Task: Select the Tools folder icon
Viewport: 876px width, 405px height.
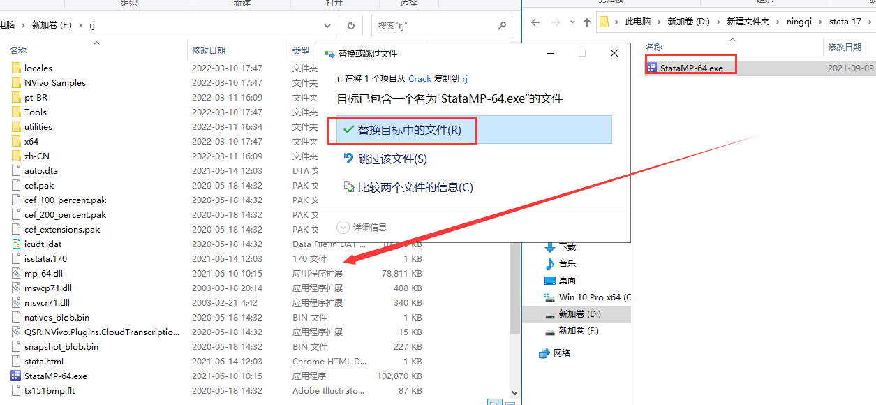Action: pyautogui.click(x=17, y=112)
